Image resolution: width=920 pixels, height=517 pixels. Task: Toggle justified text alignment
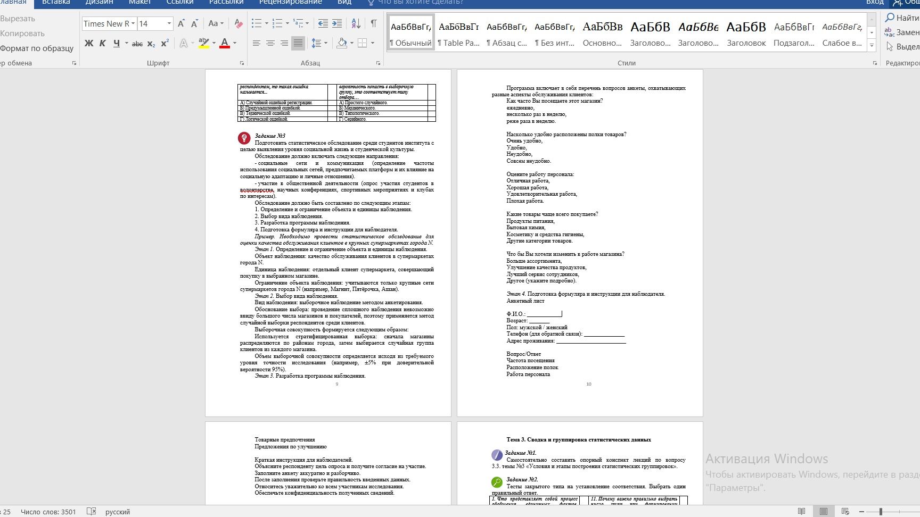click(298, 43)
